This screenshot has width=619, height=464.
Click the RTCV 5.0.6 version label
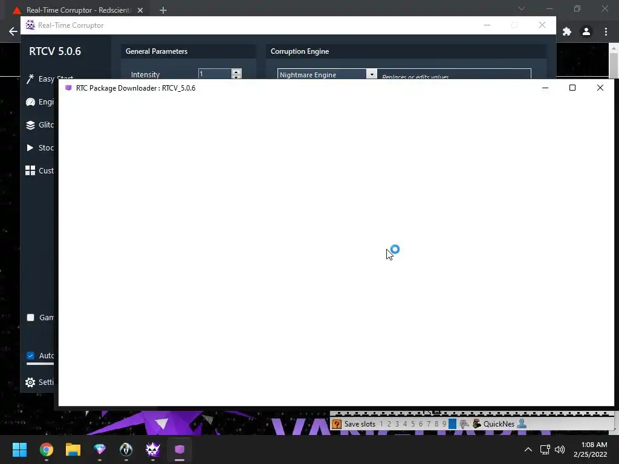pyautogui.click(x=55, y=51)
